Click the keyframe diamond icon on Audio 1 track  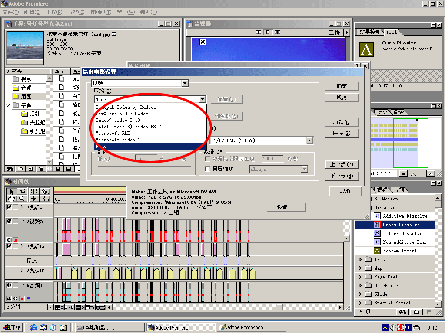point(16,298)
